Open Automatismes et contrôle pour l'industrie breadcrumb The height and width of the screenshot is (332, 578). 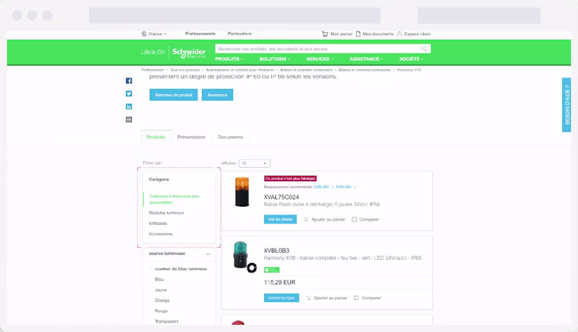(x=240, y=70)
